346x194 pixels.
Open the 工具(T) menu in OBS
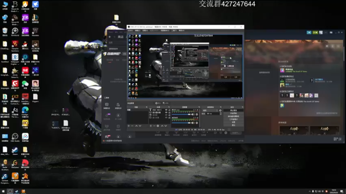pos(174,31)
